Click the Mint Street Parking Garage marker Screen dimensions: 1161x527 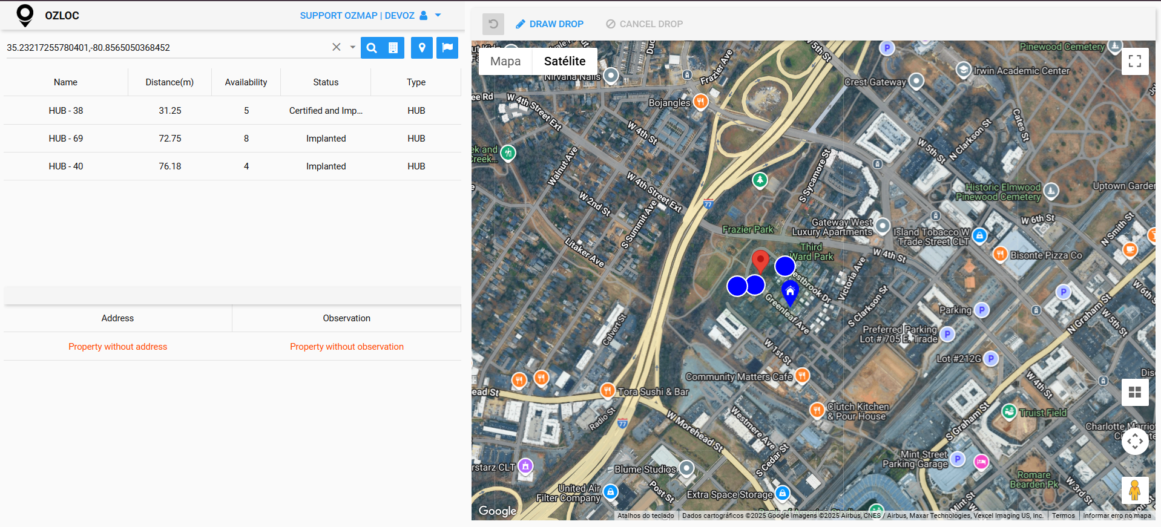point(957,459)
